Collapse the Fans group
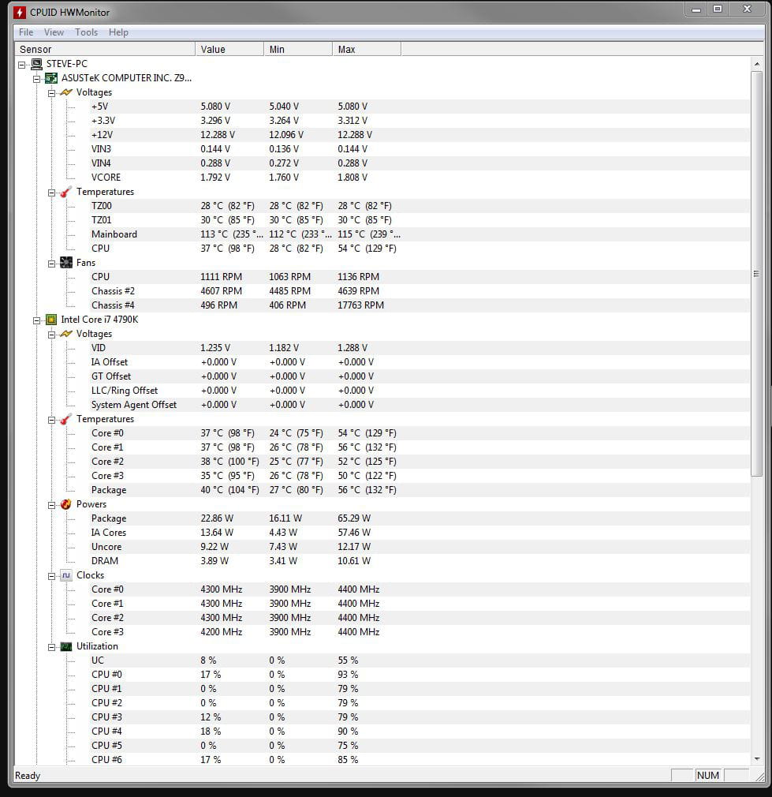The image size is (772, 797). pyautogui.click(x=51, y=264)
